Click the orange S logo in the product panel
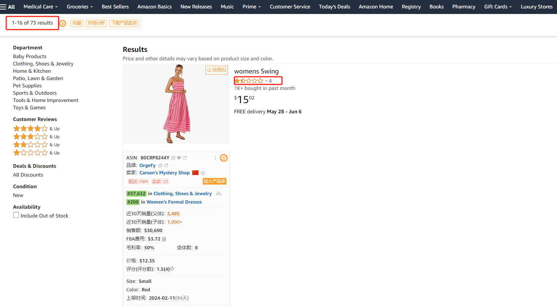Image resolution: width=557 pixels, height=307 pixels. (x=223, y=158)
